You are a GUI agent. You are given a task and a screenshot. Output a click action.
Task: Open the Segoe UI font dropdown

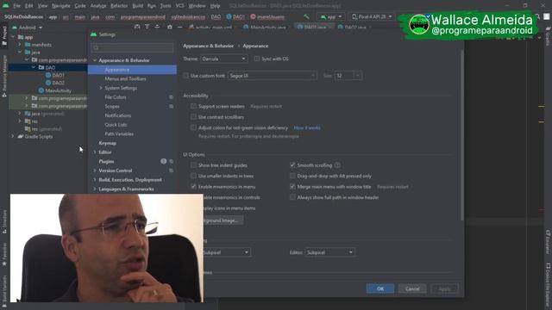click(x=273, y=76)
